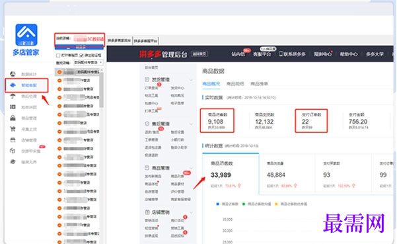Click the 店铺营销 gift icon

(x=147, y=212)
